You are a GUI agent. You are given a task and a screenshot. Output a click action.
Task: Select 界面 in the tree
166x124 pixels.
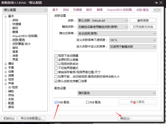pos(15,60)
